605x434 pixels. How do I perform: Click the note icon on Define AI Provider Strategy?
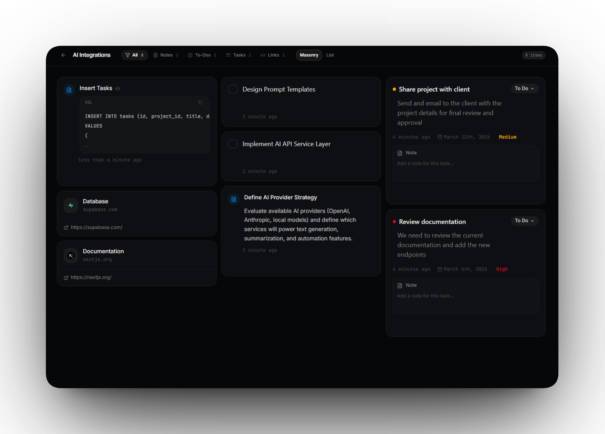coord(233,199)
